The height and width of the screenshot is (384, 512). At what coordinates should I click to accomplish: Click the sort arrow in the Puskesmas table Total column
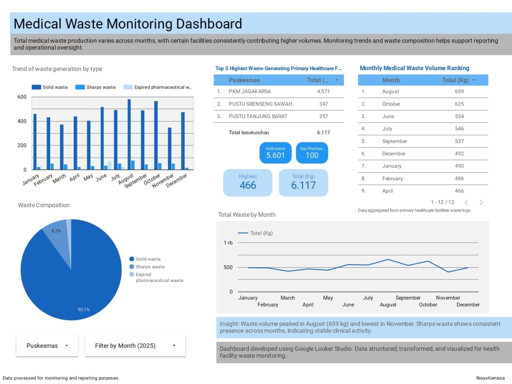(x=337, y=80)
